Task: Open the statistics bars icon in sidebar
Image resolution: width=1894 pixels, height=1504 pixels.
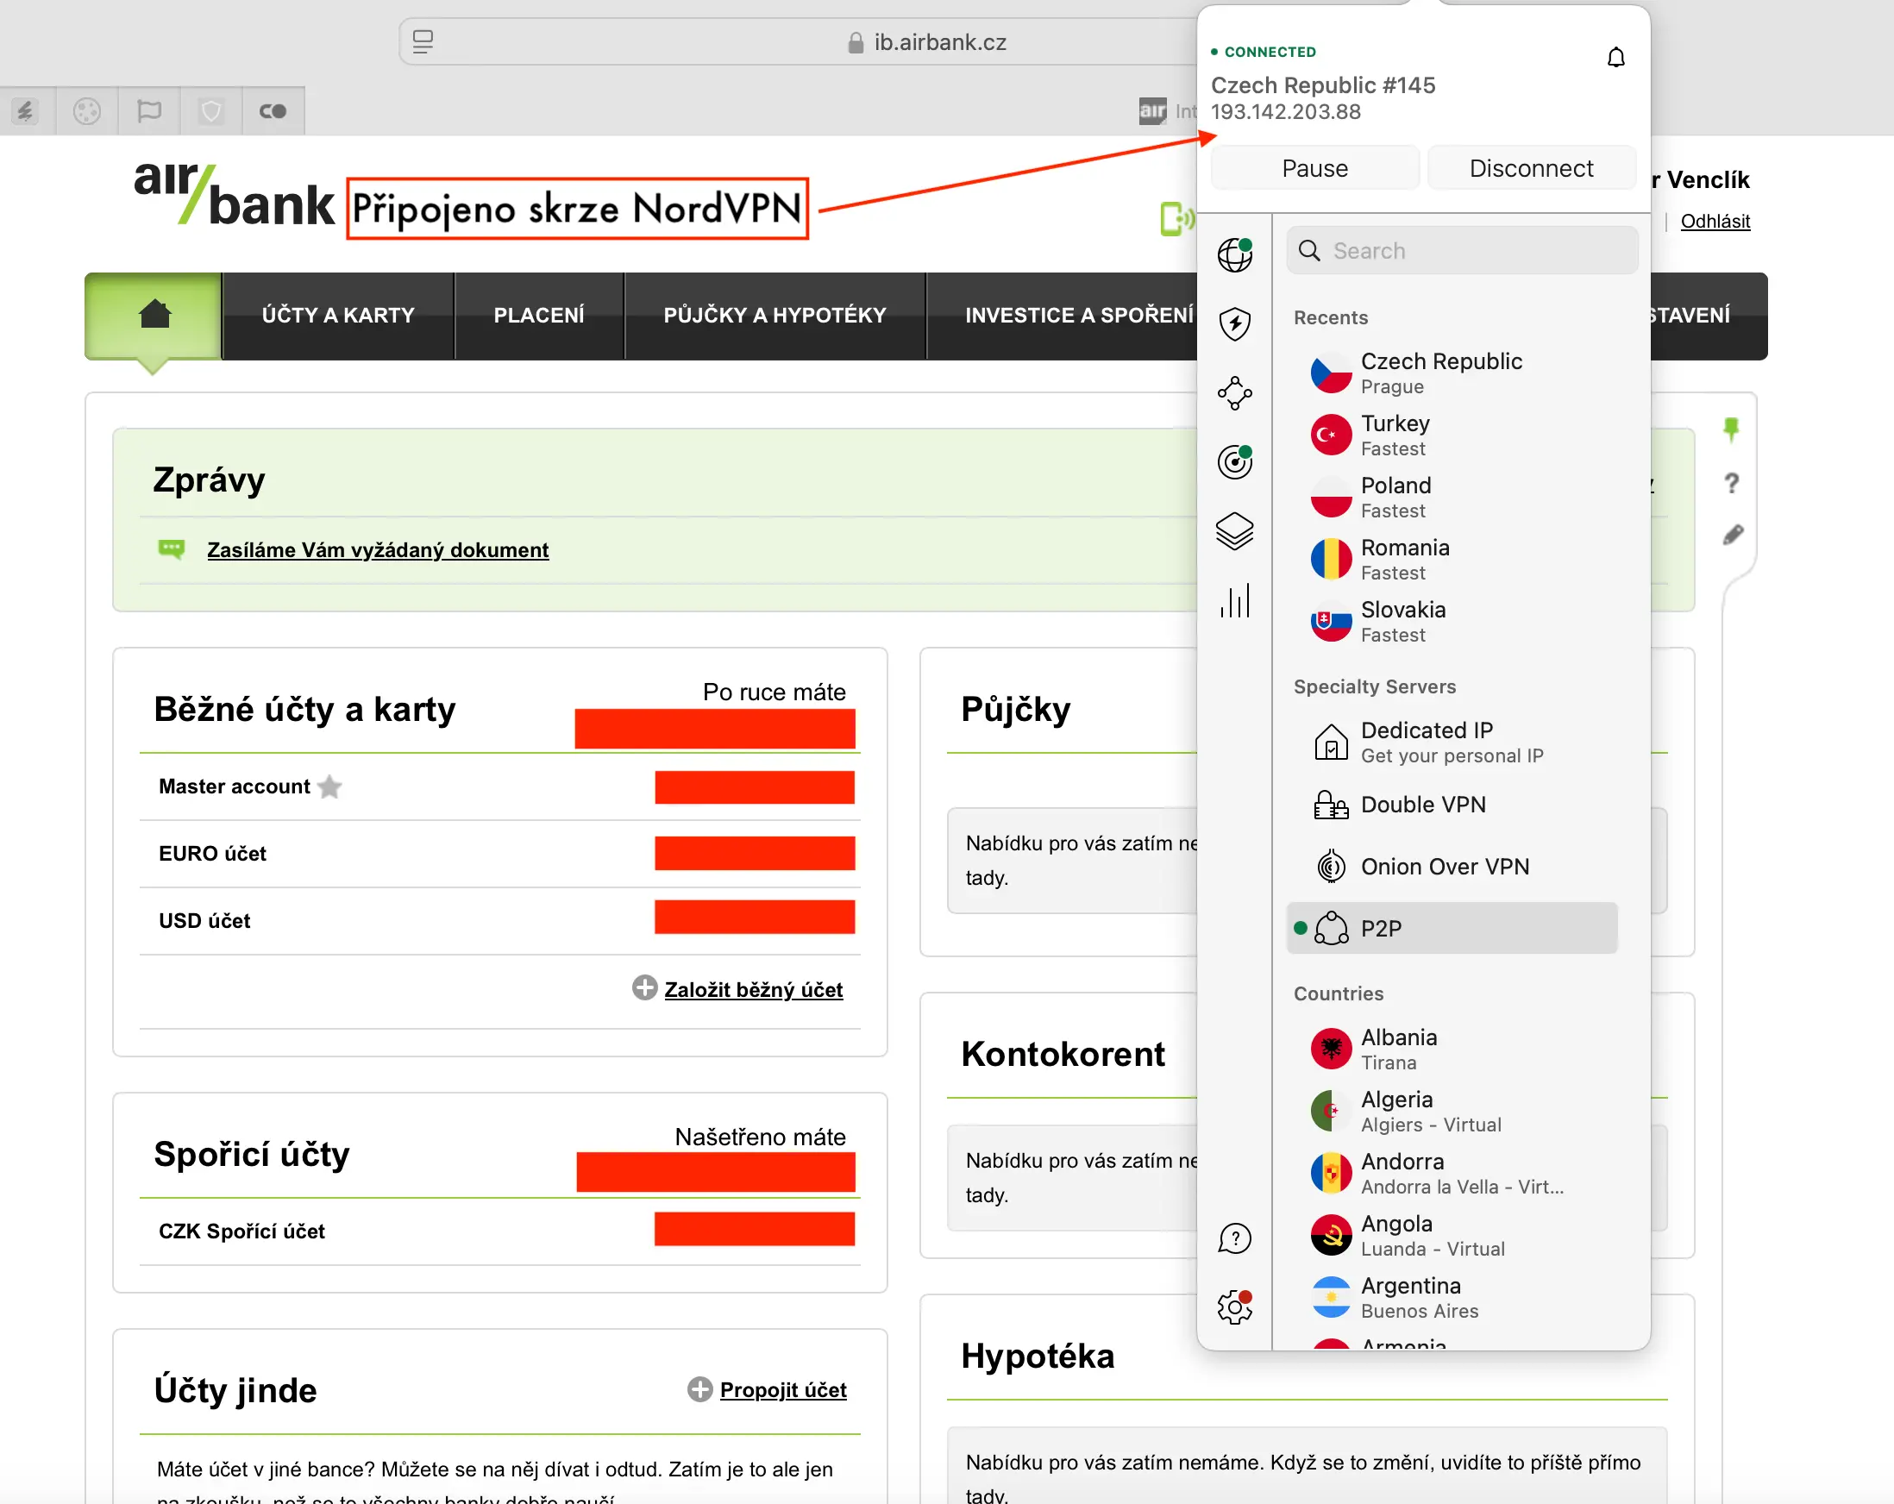Action: 1234,601
